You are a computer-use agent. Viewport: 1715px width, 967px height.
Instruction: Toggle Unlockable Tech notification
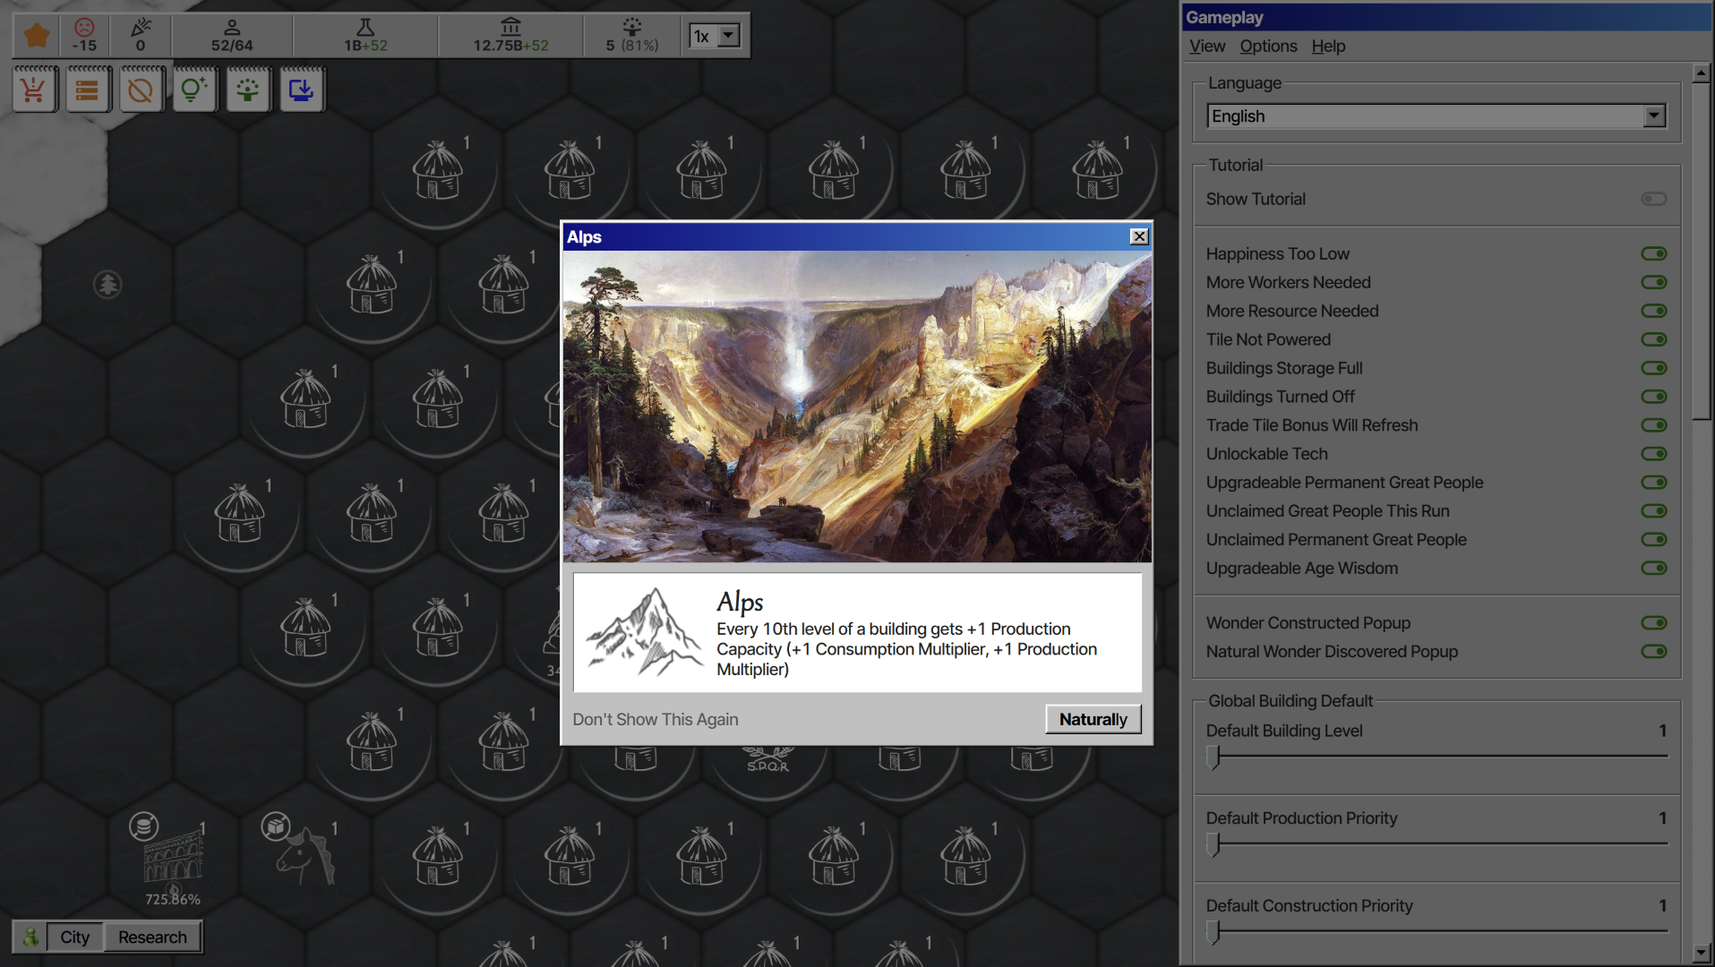click(1653, 454)
